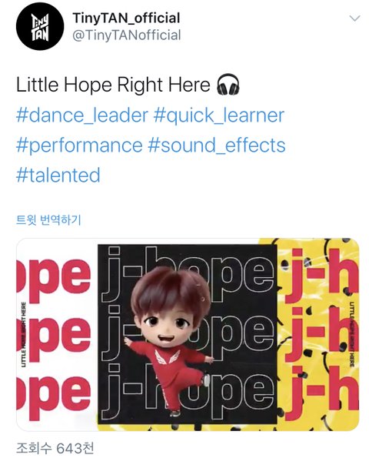Click the tweet text Little Hope Right Here
The height and width of the screenshot is (475, 369).
click(x=113, y=85)
